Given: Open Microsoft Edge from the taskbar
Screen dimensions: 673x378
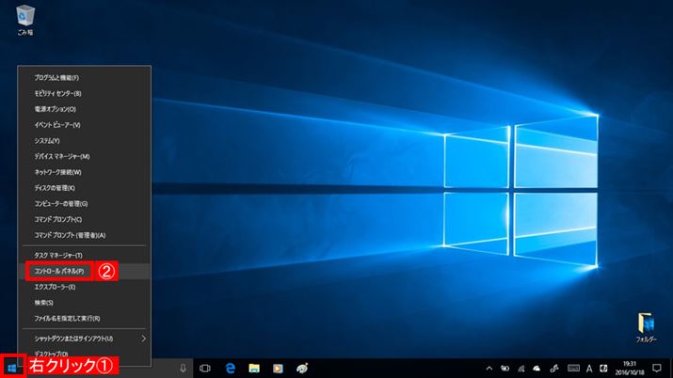Looking at the screenshot, I should tap(229, 368).
